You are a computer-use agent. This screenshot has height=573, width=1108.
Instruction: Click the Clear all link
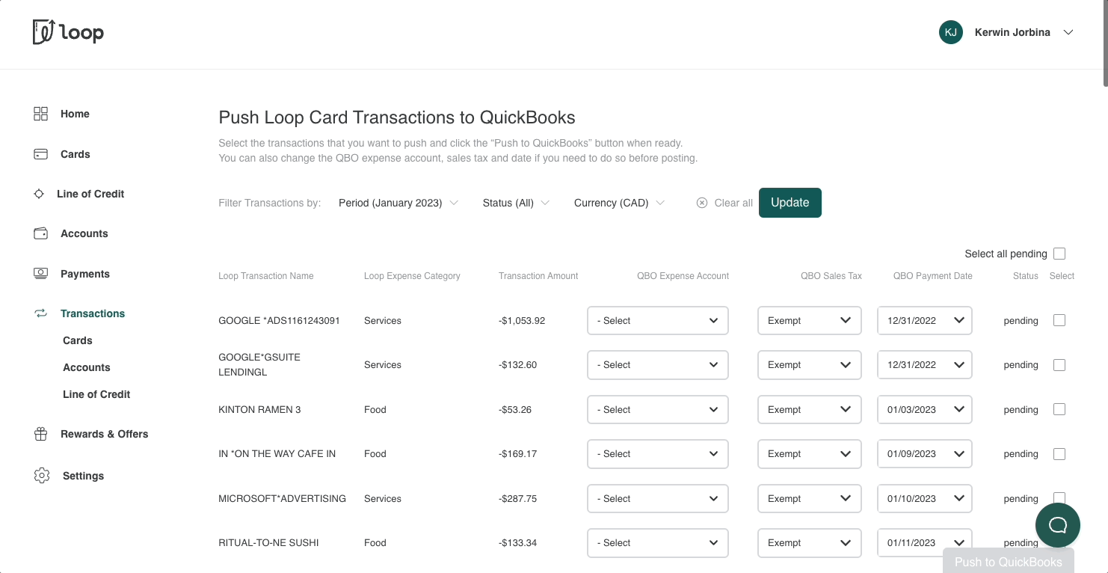pos(733,203)
